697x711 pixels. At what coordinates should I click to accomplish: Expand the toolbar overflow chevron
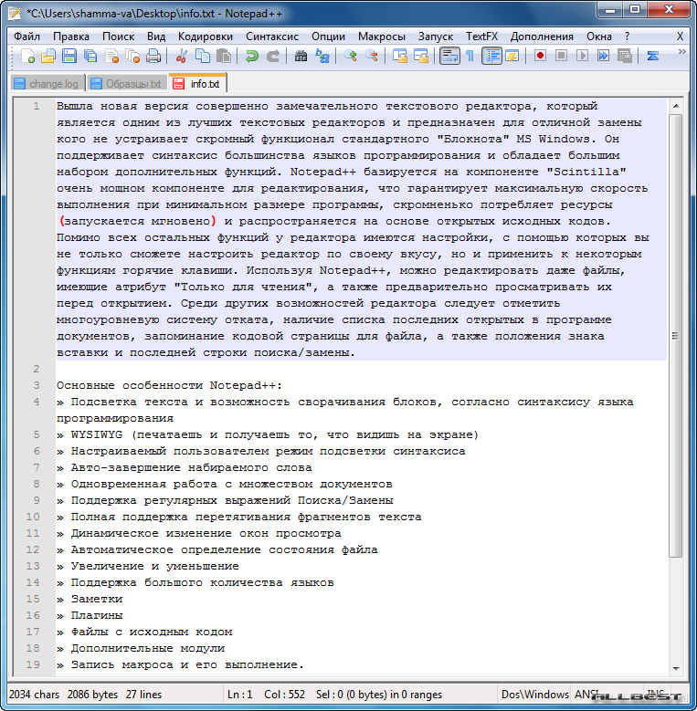(681, 52)
